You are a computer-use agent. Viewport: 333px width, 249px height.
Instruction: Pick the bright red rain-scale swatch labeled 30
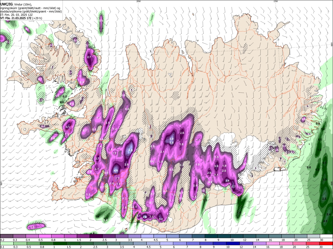(x=326, y=243)
